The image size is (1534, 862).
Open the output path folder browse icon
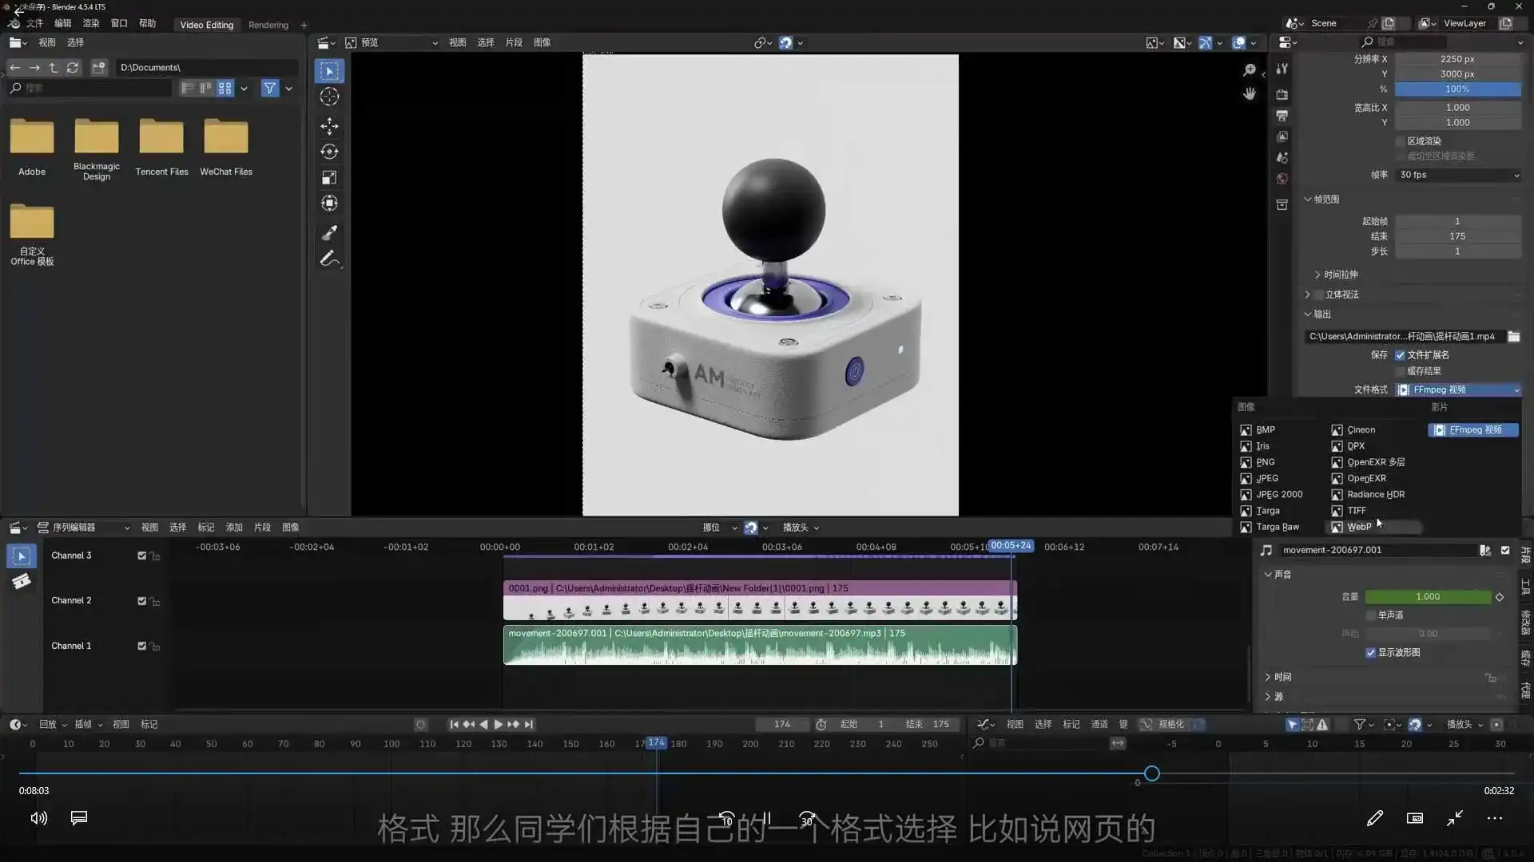point(1515,336)
